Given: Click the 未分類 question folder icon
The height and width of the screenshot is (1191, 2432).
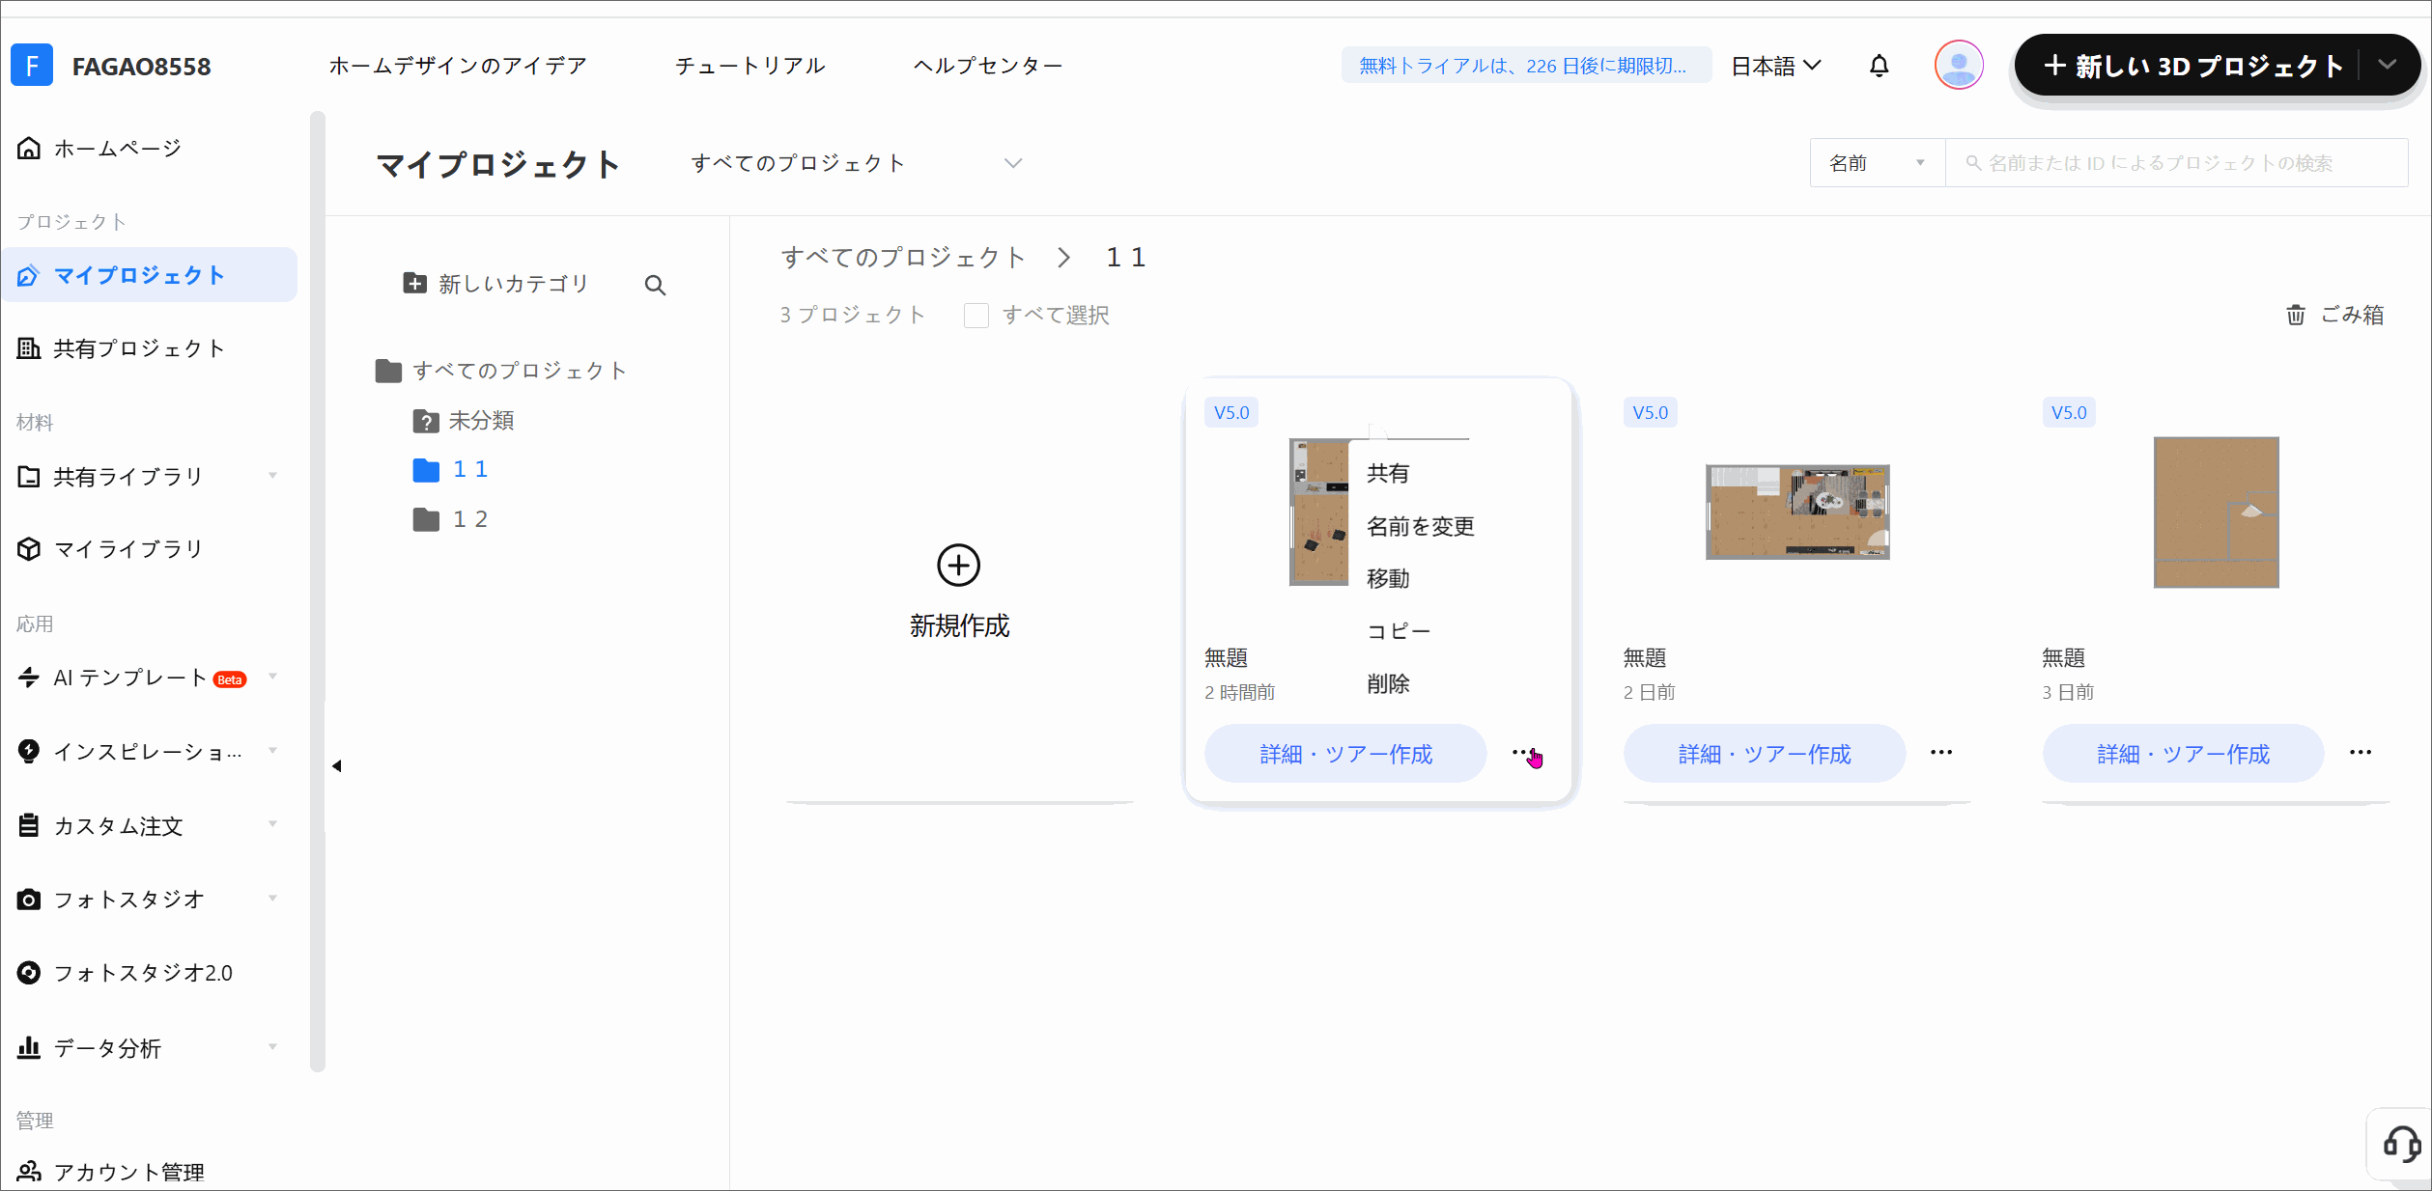Looking at the screenshot, I should (425, 421).
